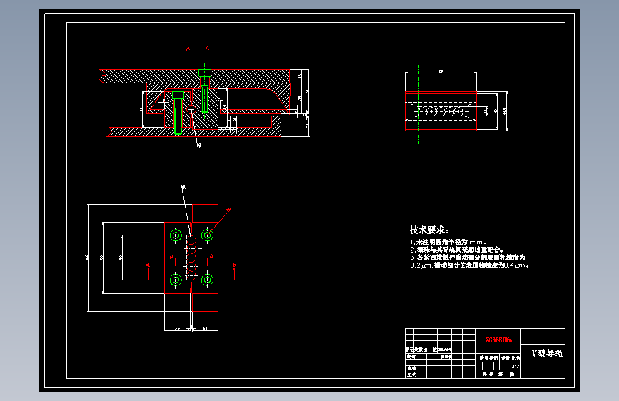This screenshot has width=619, height=401.
Task: Click the red leader label pointing to top-right hole
Action: (x=228, y=210)
